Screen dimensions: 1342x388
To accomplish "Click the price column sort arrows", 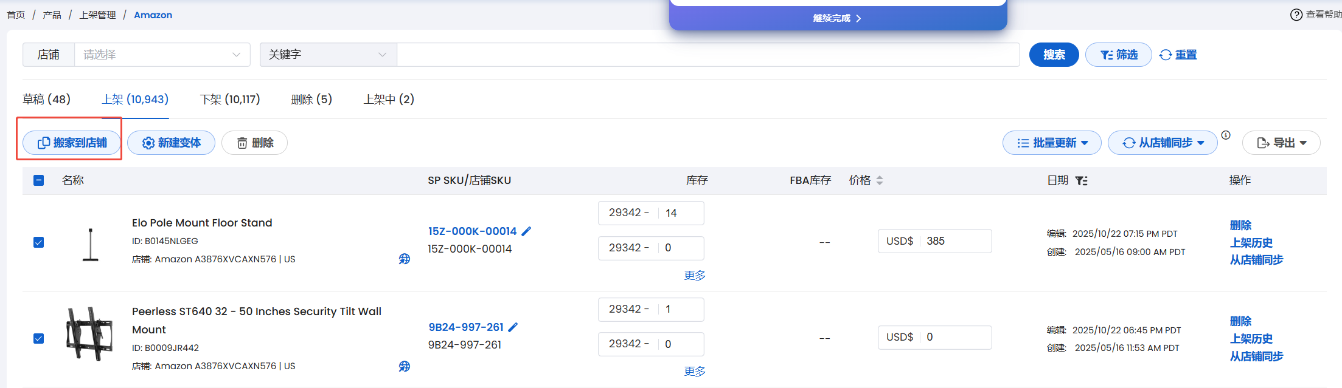I will (880, 180).
